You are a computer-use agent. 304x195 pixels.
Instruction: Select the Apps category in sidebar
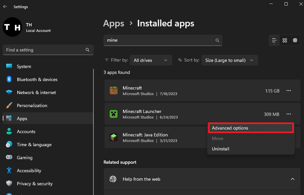(x=48, y=118)
